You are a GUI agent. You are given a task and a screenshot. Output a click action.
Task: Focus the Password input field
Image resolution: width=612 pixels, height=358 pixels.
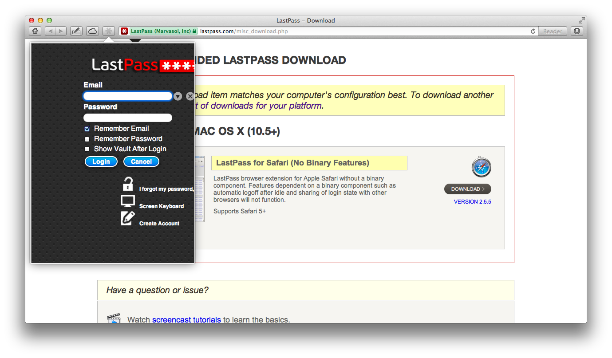pyautogui.click(x=128, y=118)
